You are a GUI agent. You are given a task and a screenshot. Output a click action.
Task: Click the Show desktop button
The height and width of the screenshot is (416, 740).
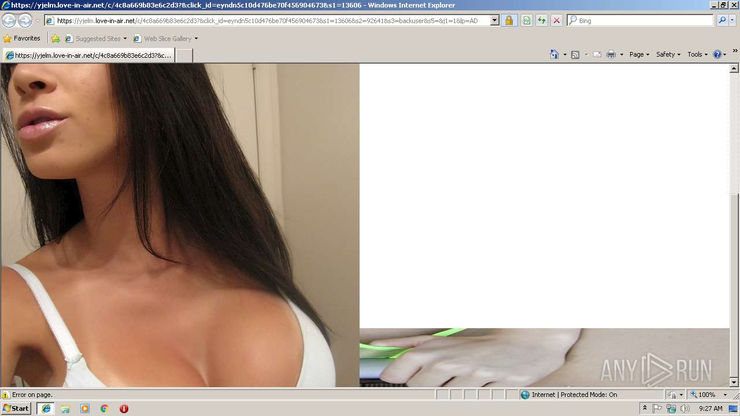click(x=734, y=408)
